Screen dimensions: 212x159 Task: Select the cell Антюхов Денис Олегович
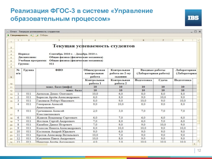[59, 94]
